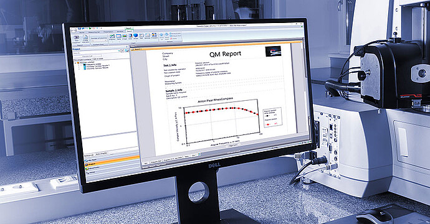Click the rightmost icon in the Project panel toolbar

127,51
